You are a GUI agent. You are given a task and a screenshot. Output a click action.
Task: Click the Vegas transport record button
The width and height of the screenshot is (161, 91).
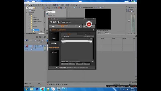point(48,84)
